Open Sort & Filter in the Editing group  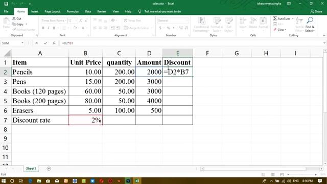click(x=299, y=25)
